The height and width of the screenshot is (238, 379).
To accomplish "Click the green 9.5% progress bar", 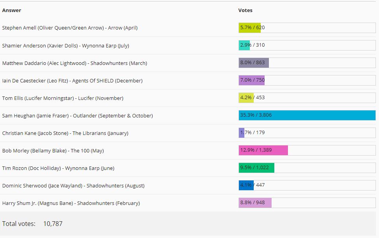I will (x=257, y=168).
